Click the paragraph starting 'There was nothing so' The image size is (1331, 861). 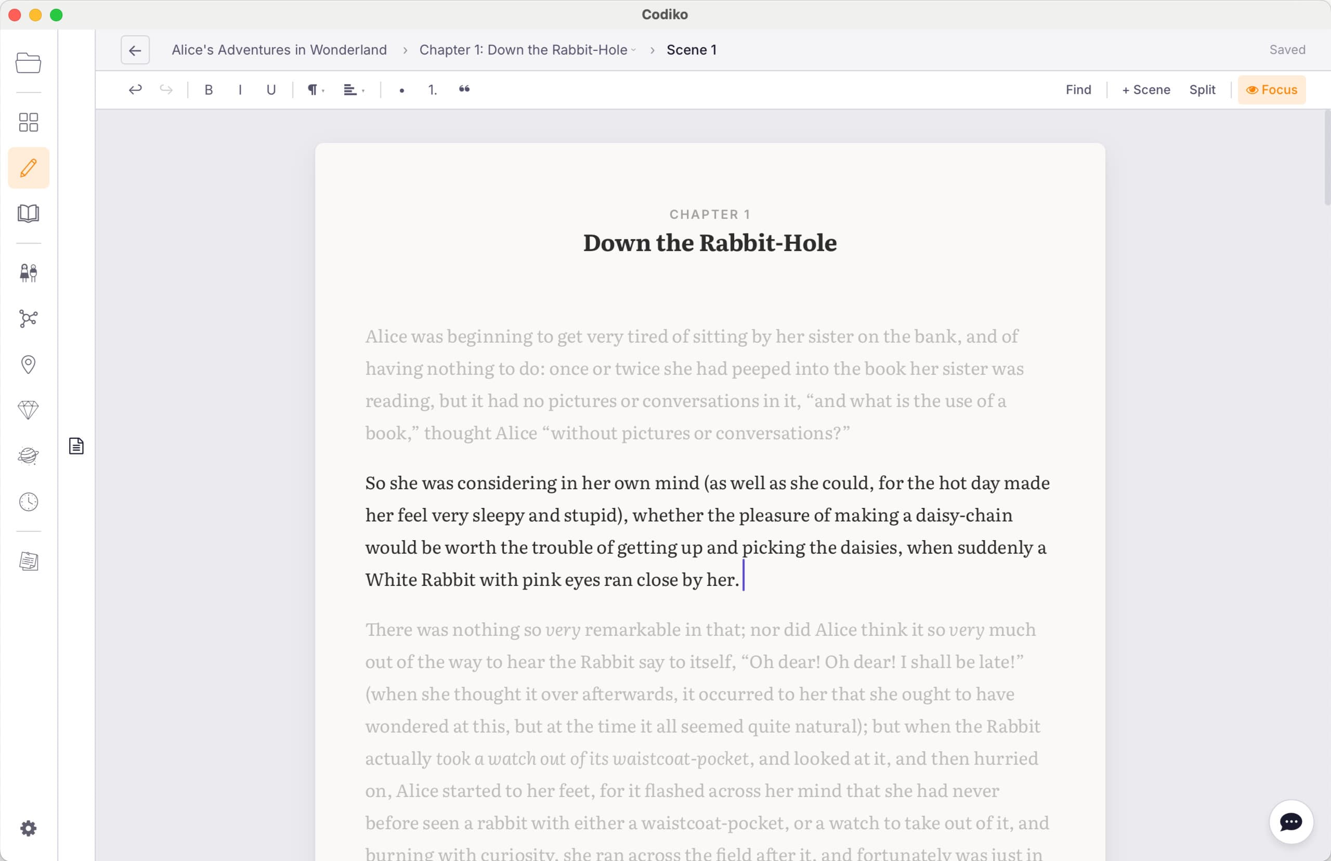pos(707,742)
